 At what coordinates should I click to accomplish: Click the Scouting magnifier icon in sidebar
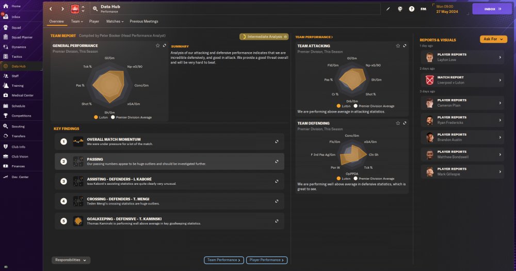(x=6, y=126)
